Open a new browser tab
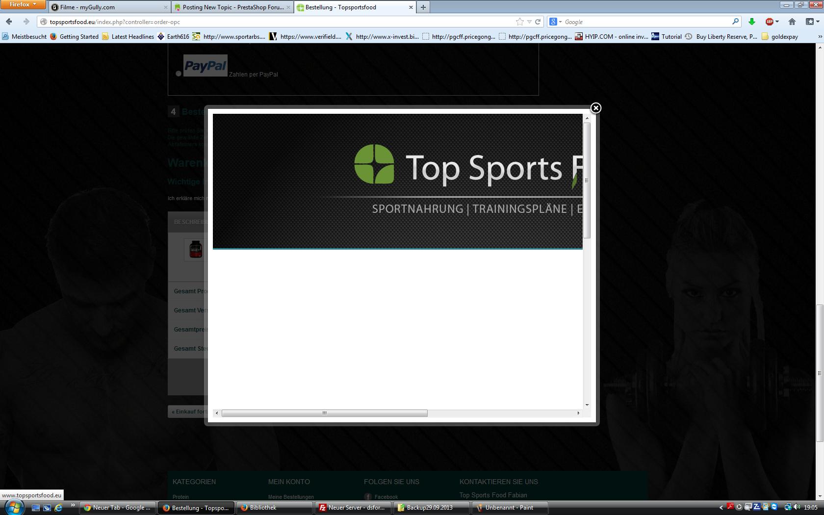The image size is (824, 515). pos(423,7)
